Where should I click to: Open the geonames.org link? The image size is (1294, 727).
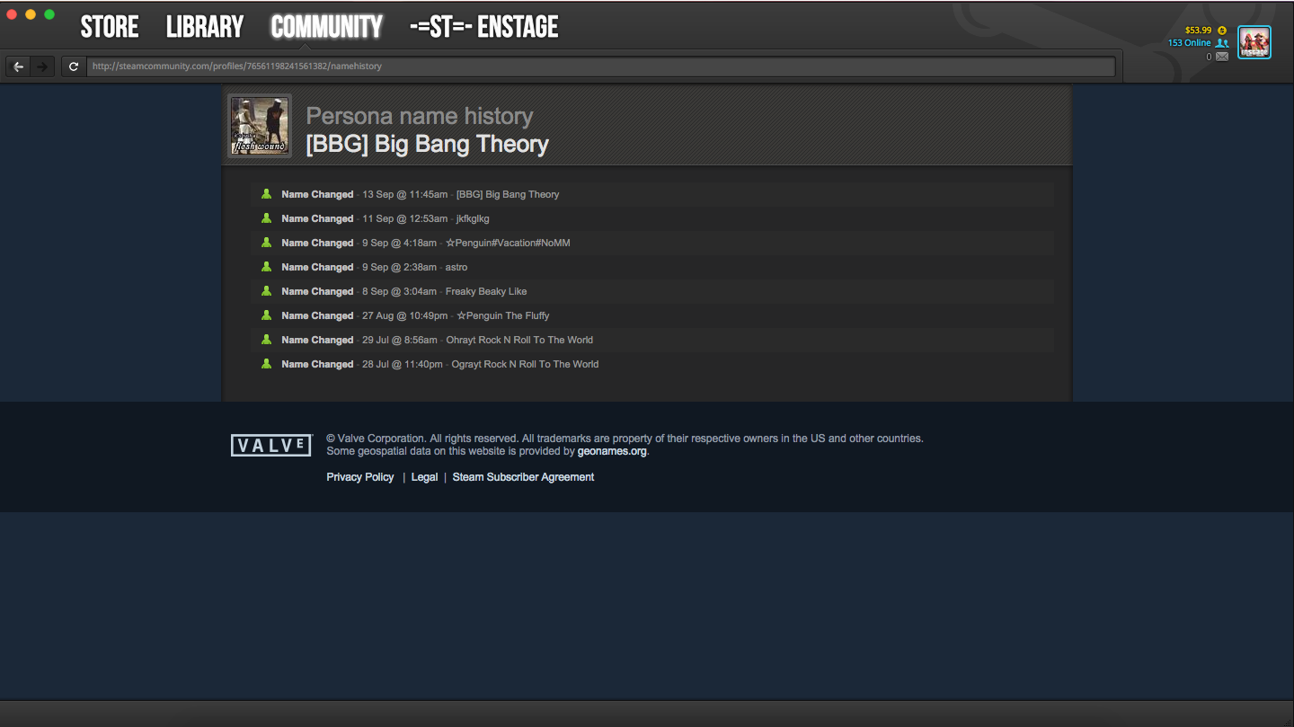point(612,451)
